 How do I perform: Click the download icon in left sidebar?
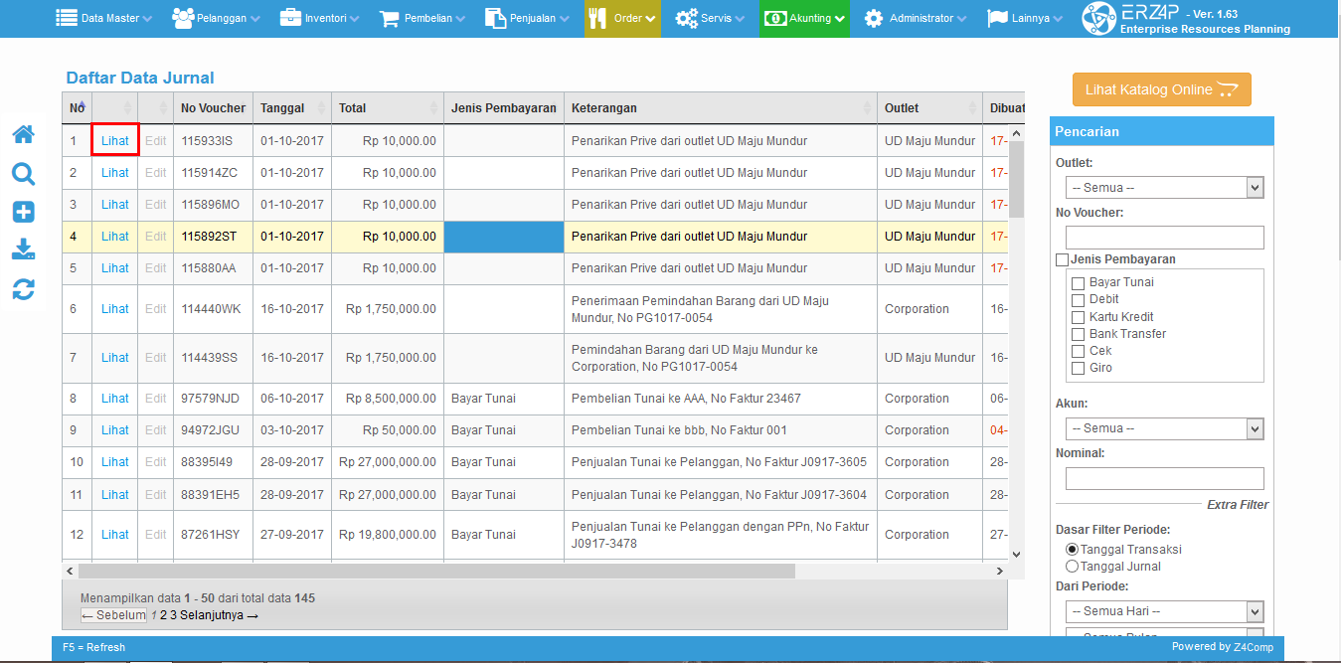tap(23, 249)
